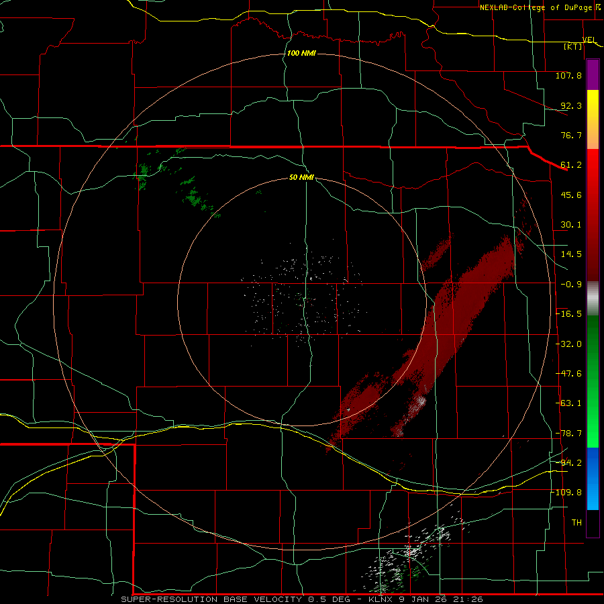Click the 45.6 velocity label
The height and width of the screenshot is (604, 604).
pos(571,195)
